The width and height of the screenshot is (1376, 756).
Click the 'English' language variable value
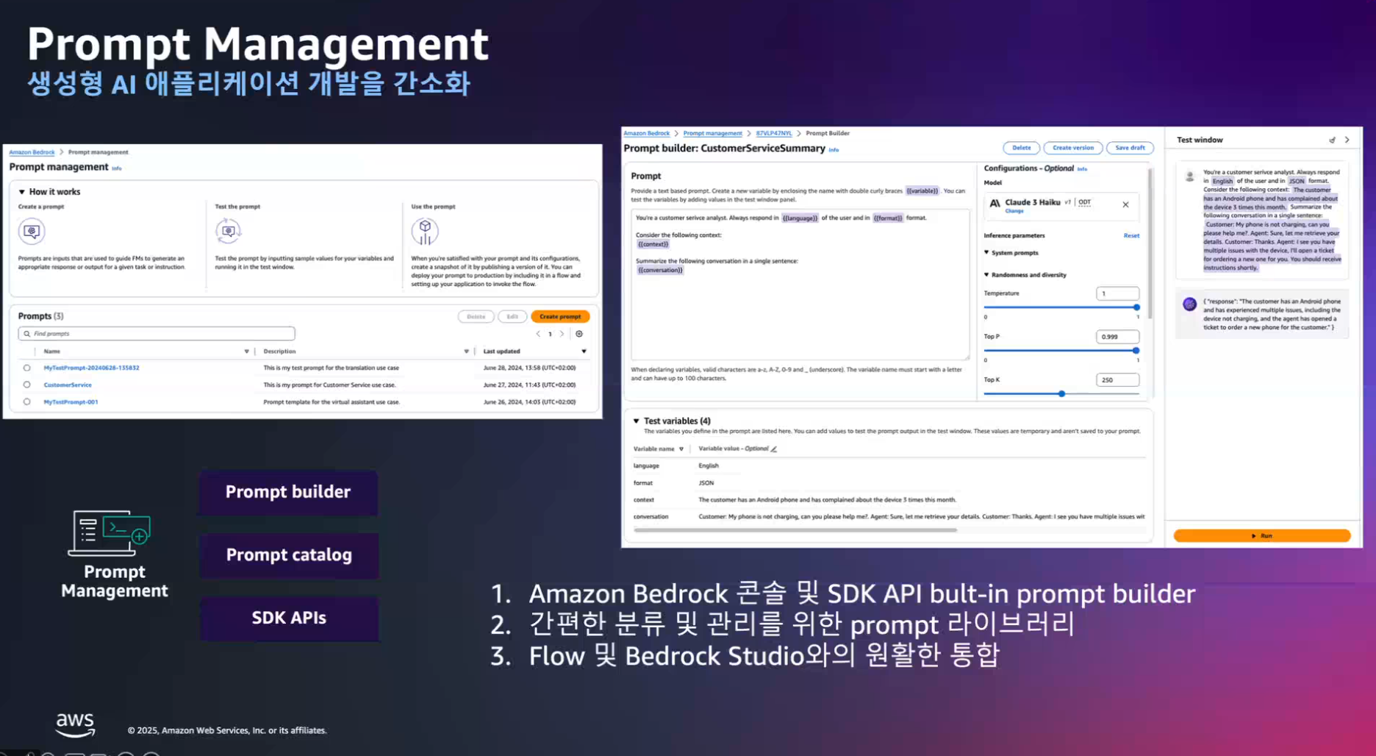pyautogui.click(x=709, y=466)
